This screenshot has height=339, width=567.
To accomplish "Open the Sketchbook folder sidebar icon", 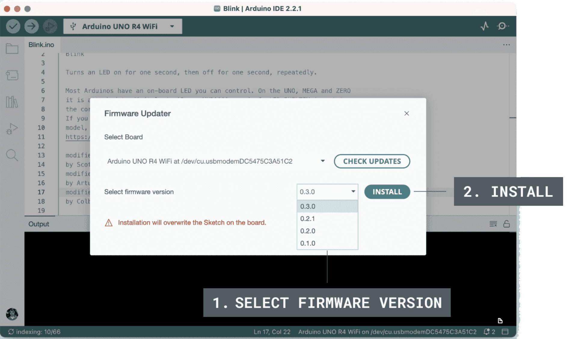I will click(x=12, y=49).
